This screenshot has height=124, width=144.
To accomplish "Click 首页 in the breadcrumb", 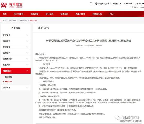I will coord(5,20).
